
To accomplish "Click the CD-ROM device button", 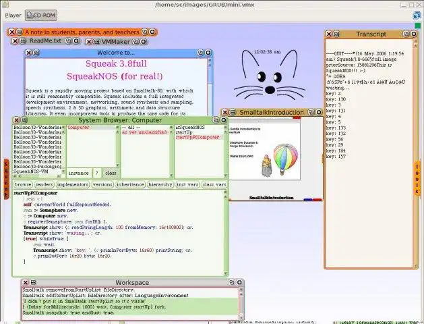I will (x=41, y=15).
